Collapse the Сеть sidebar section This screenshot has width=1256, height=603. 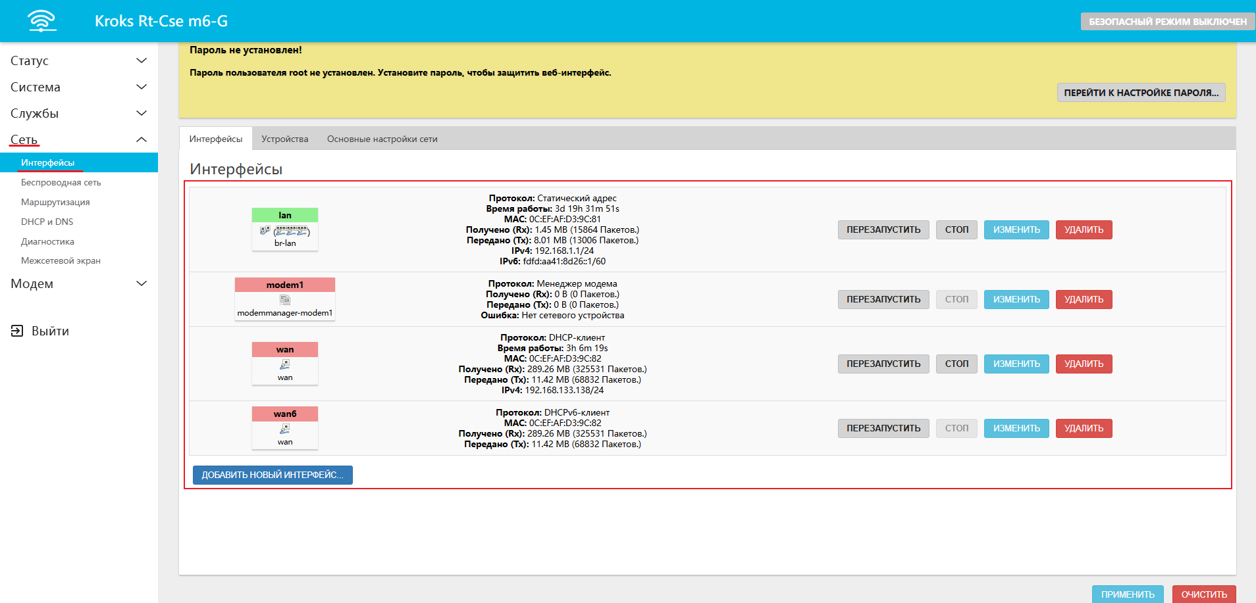(x=141, y=139)
